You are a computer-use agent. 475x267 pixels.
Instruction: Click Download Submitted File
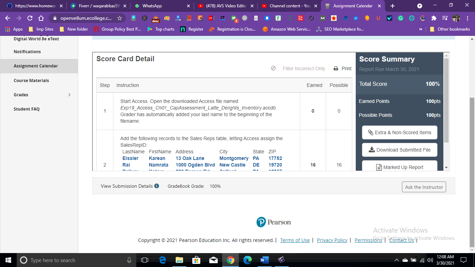pyautogui.click(x=400, y=150)
